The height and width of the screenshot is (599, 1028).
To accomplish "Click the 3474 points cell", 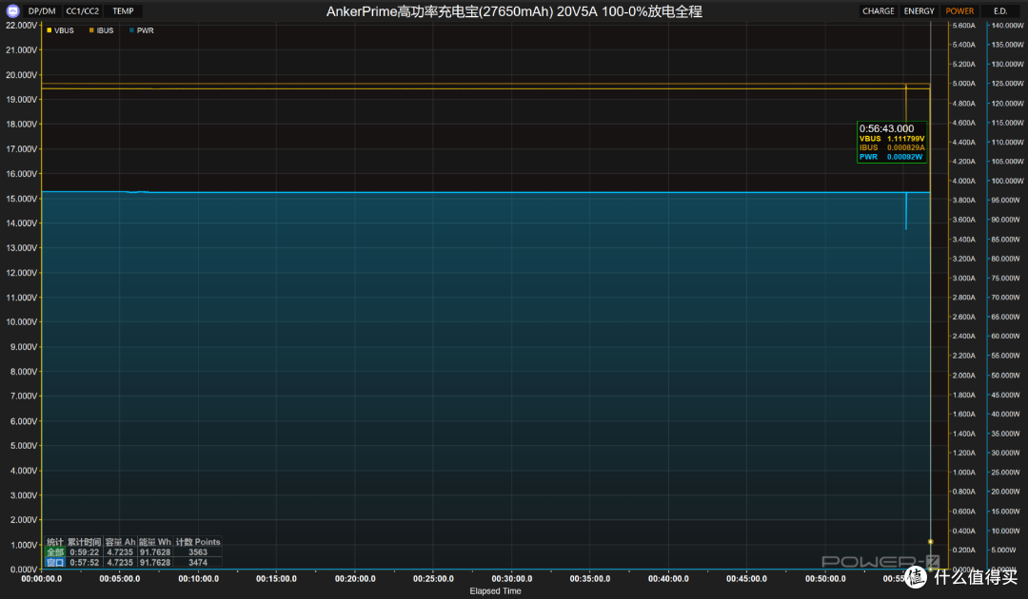I will 198,562.
